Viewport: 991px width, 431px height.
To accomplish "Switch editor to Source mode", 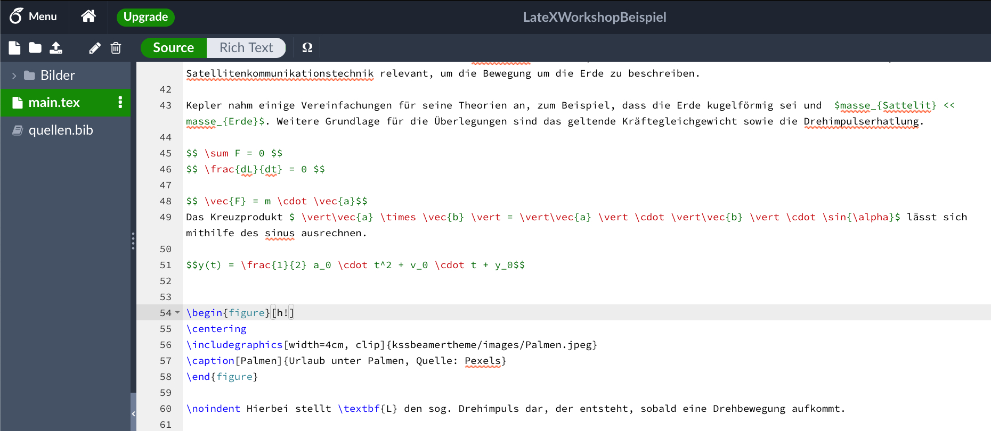I will tap(173, 48).
